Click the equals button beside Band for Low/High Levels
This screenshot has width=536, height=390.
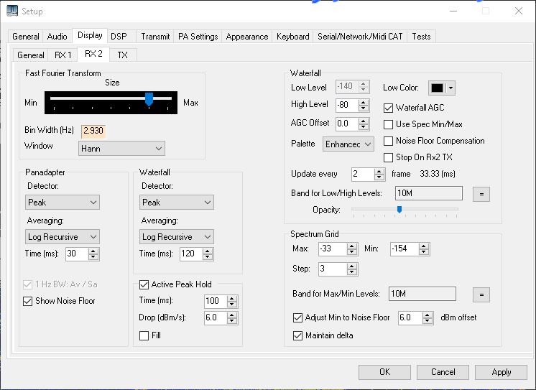click(481, 193)
